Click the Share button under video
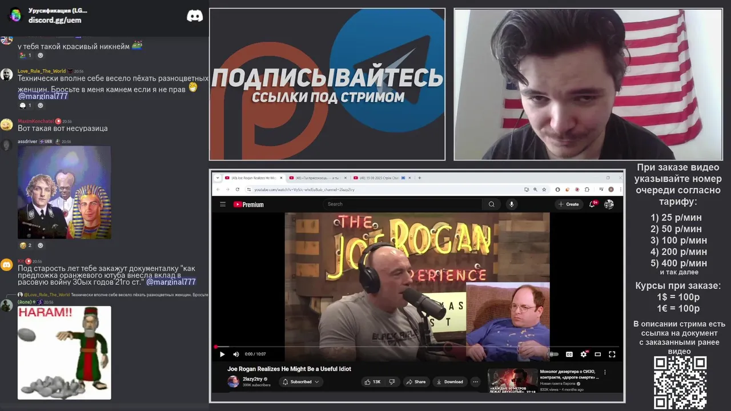This screenshot has height=411, width=731. [416, 382]
